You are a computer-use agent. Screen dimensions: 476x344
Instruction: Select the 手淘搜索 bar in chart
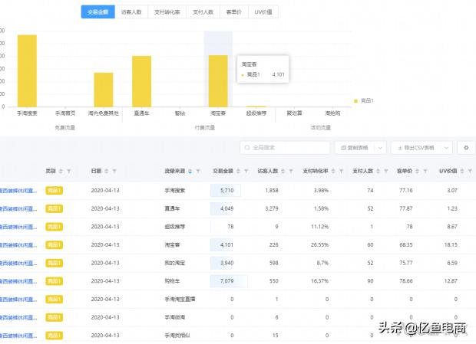pyautogui.click(x=27, y=70)
